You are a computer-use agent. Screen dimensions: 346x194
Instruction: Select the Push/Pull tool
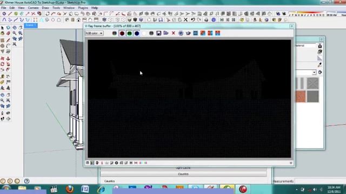point(8,59)
